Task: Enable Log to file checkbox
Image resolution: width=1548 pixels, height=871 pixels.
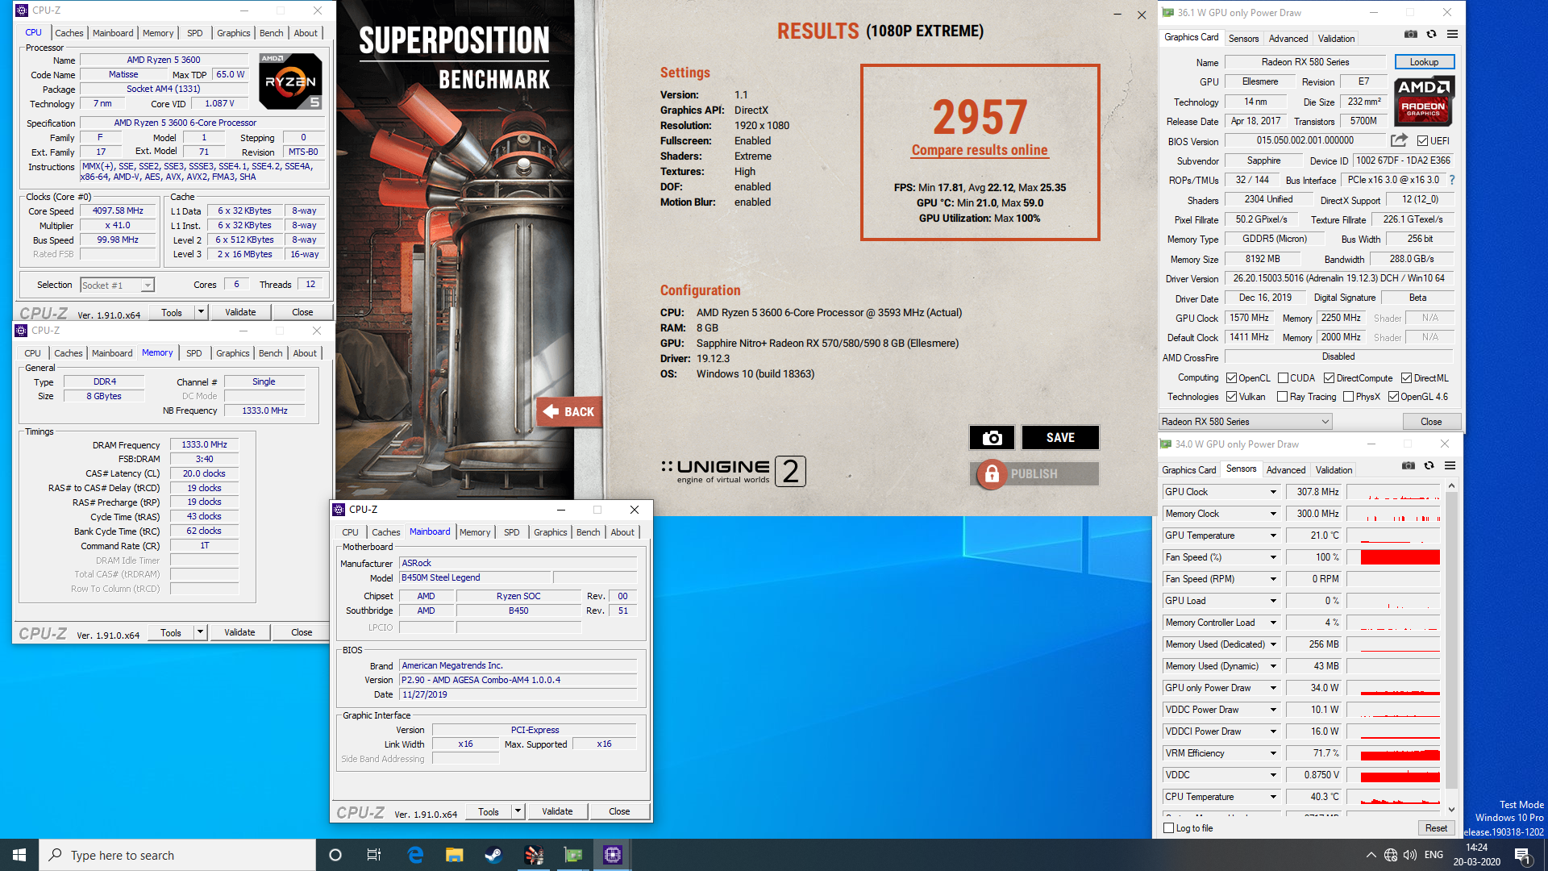Action: [x=1169, y=828]
